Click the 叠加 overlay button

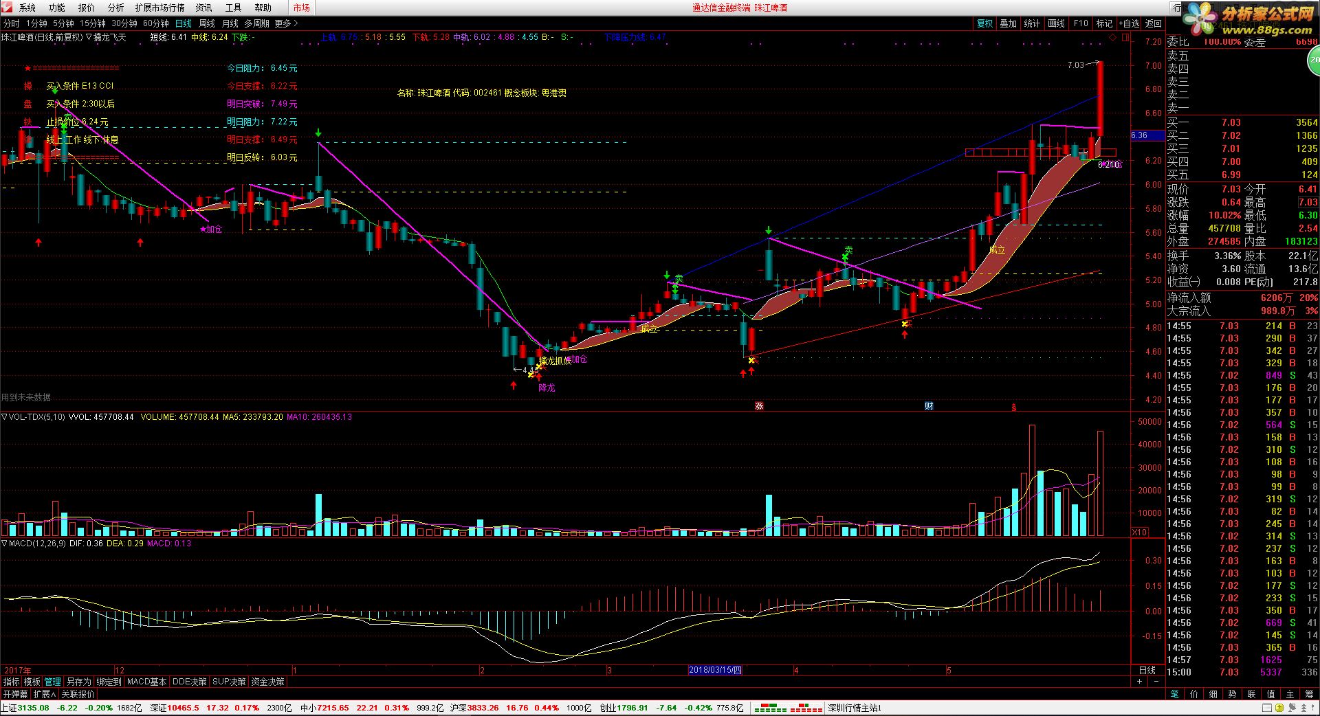pyautogui.click(x=1009, y=23)
